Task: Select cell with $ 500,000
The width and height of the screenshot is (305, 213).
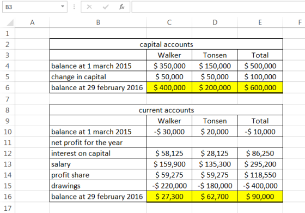Action: (260, 66)
